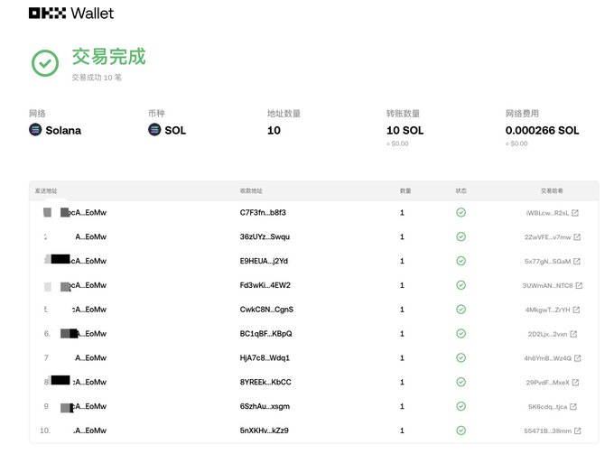Screen dimensions: 614x463
Task: Open transaction hash link 2D2Ljx...2vxn
Action: [x=547, y=334]
